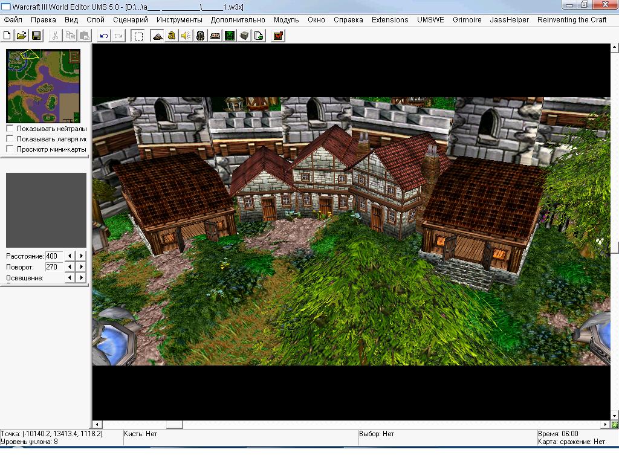Click the minimap thumbnail
The height and width of the screenshot is (464, 619).
click(44, 86)
